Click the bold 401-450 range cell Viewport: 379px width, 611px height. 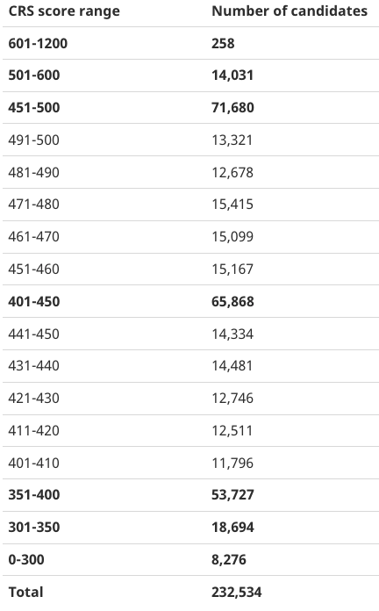(x=34, y=301)
